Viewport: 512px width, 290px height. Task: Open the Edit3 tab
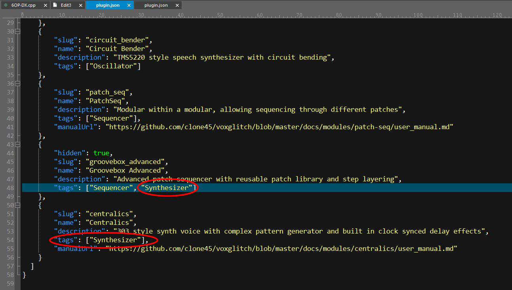tap(66, 5)
